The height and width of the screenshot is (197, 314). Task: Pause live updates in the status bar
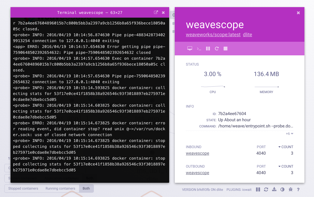258,189
